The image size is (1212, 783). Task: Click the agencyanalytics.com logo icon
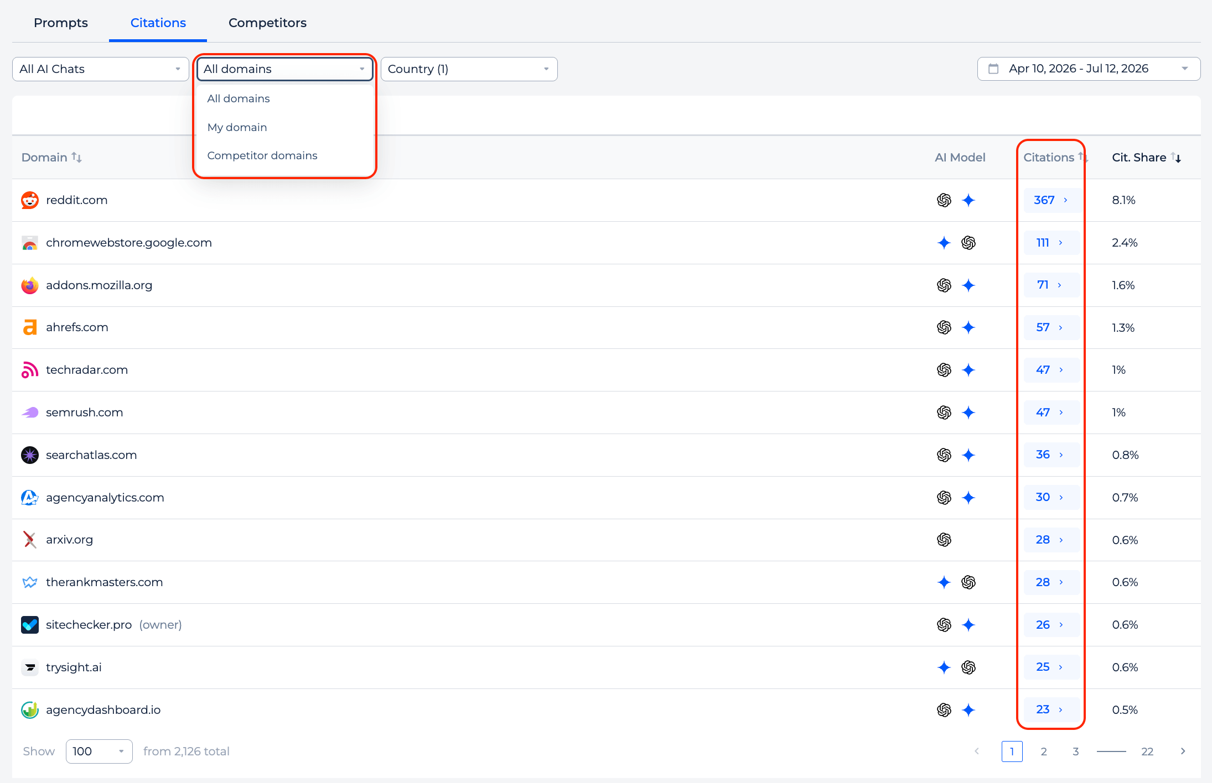pyautogui.click(x=30, y=498)
